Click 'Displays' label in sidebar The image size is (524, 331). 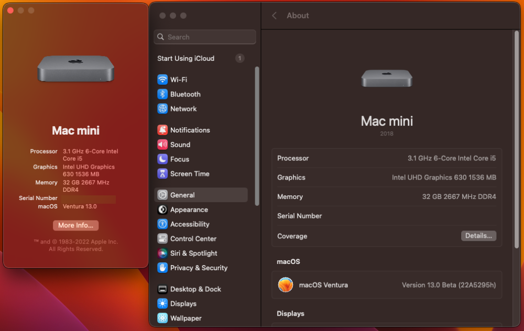[183, 304]
